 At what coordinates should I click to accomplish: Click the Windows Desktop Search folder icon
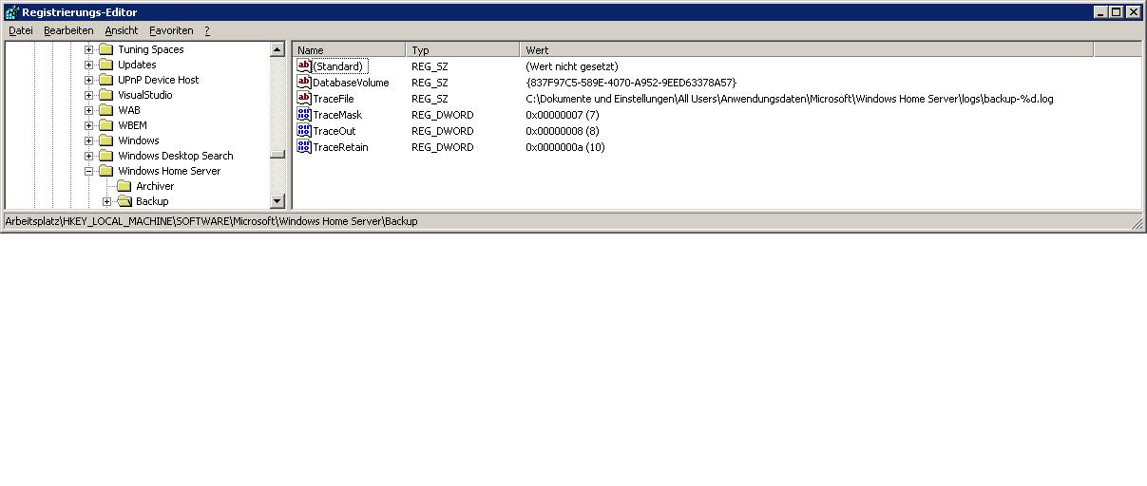click(105, 156)
